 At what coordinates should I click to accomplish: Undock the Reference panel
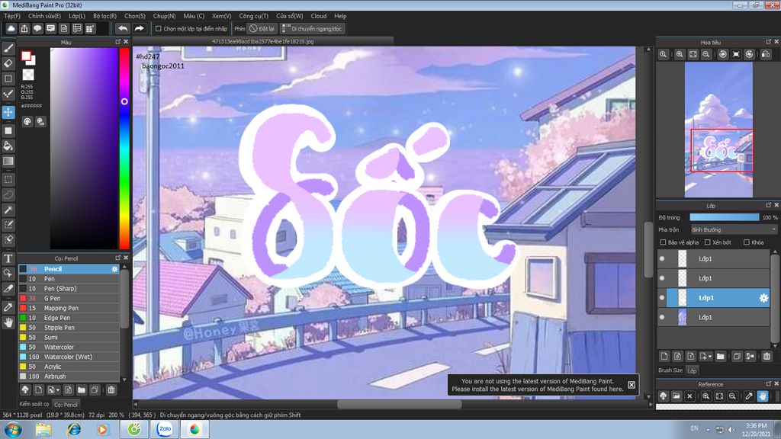769,384
